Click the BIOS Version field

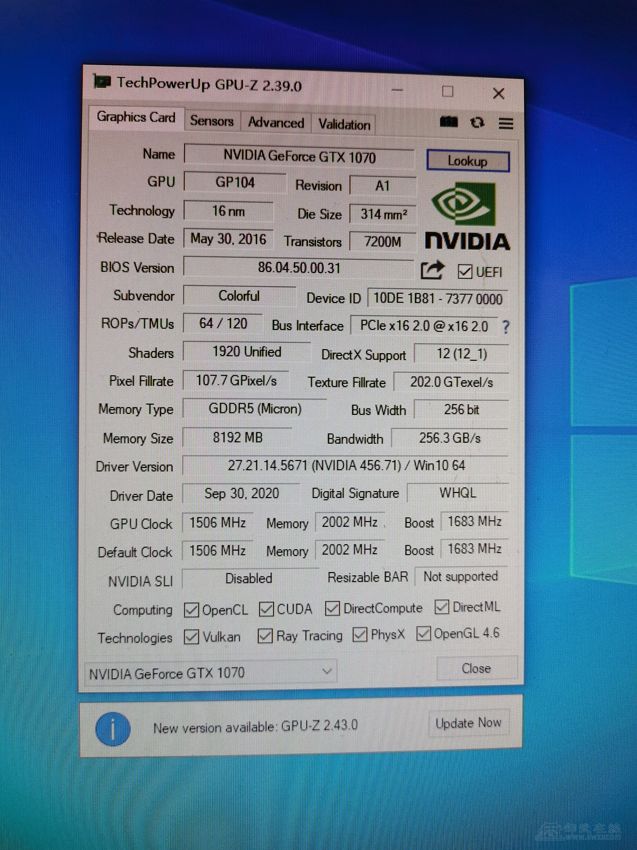tap(299, 268)
